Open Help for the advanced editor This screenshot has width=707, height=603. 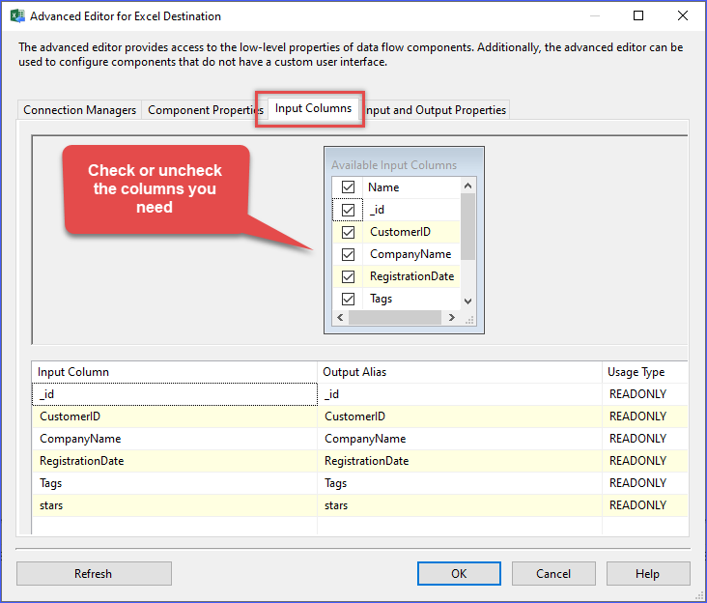[647, 573]
